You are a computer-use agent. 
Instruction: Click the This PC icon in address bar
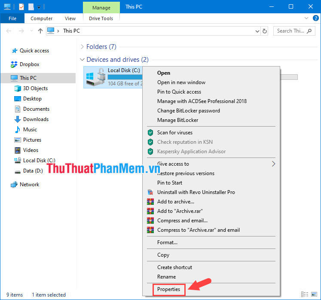click(x=51, y=31)
